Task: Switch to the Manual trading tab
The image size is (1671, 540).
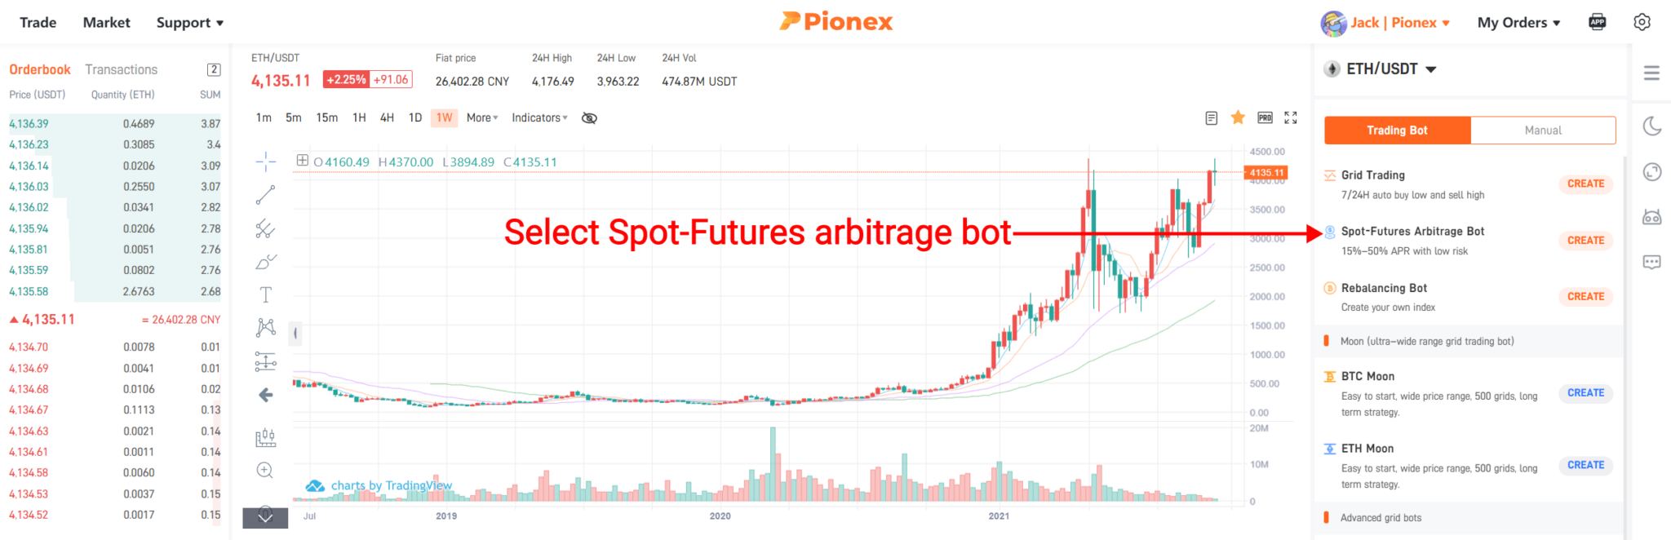Action: tap(1542, 130)
